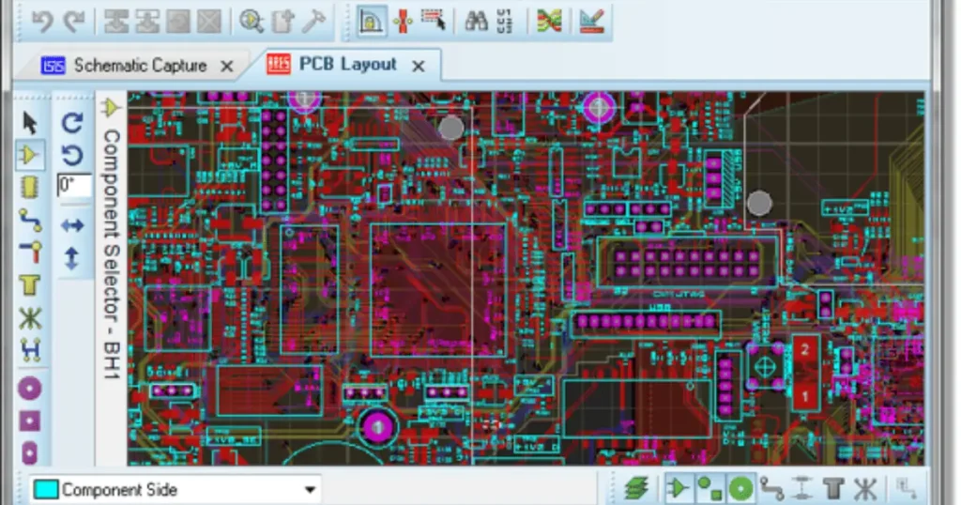This screenshot has width=961, height=505.
Task: Select the PCB Layout tab
Action: 347,65
